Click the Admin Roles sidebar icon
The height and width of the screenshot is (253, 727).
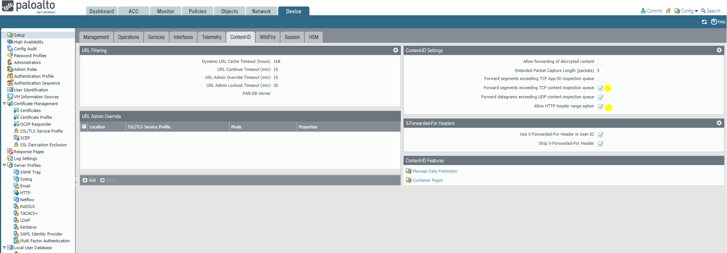coord(10,69)
